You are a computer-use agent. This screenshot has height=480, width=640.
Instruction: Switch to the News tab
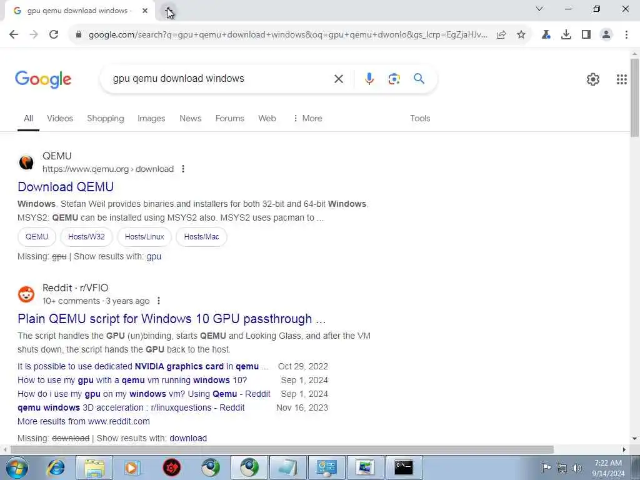tap(190, 118)
